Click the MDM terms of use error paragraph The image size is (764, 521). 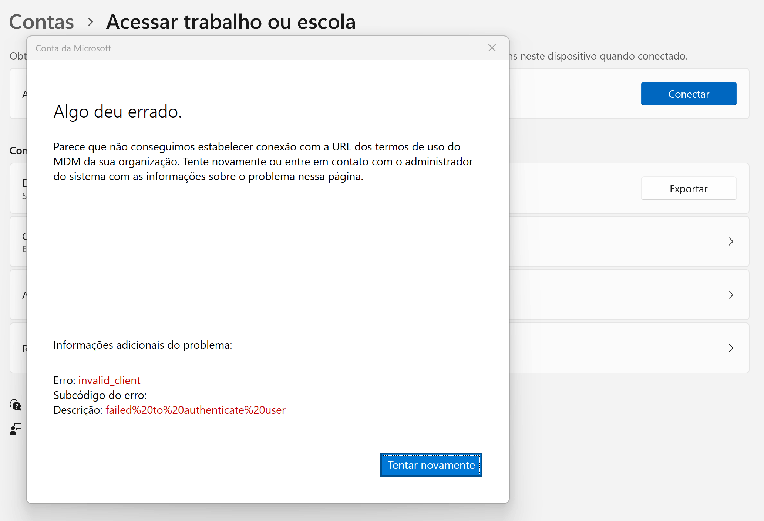(263, 162)
